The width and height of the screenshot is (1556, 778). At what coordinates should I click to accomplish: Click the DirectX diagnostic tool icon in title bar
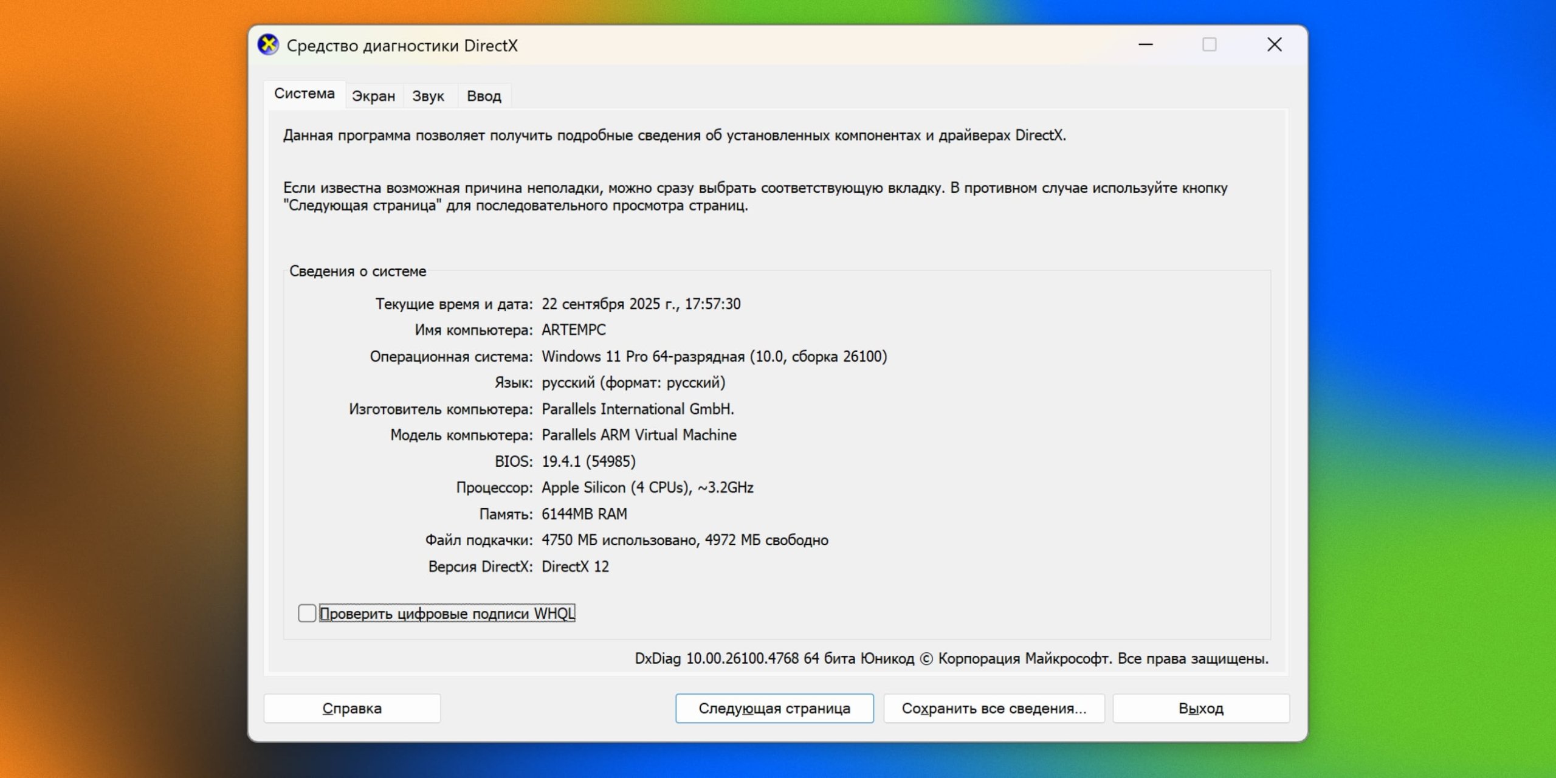pos(267,45)
